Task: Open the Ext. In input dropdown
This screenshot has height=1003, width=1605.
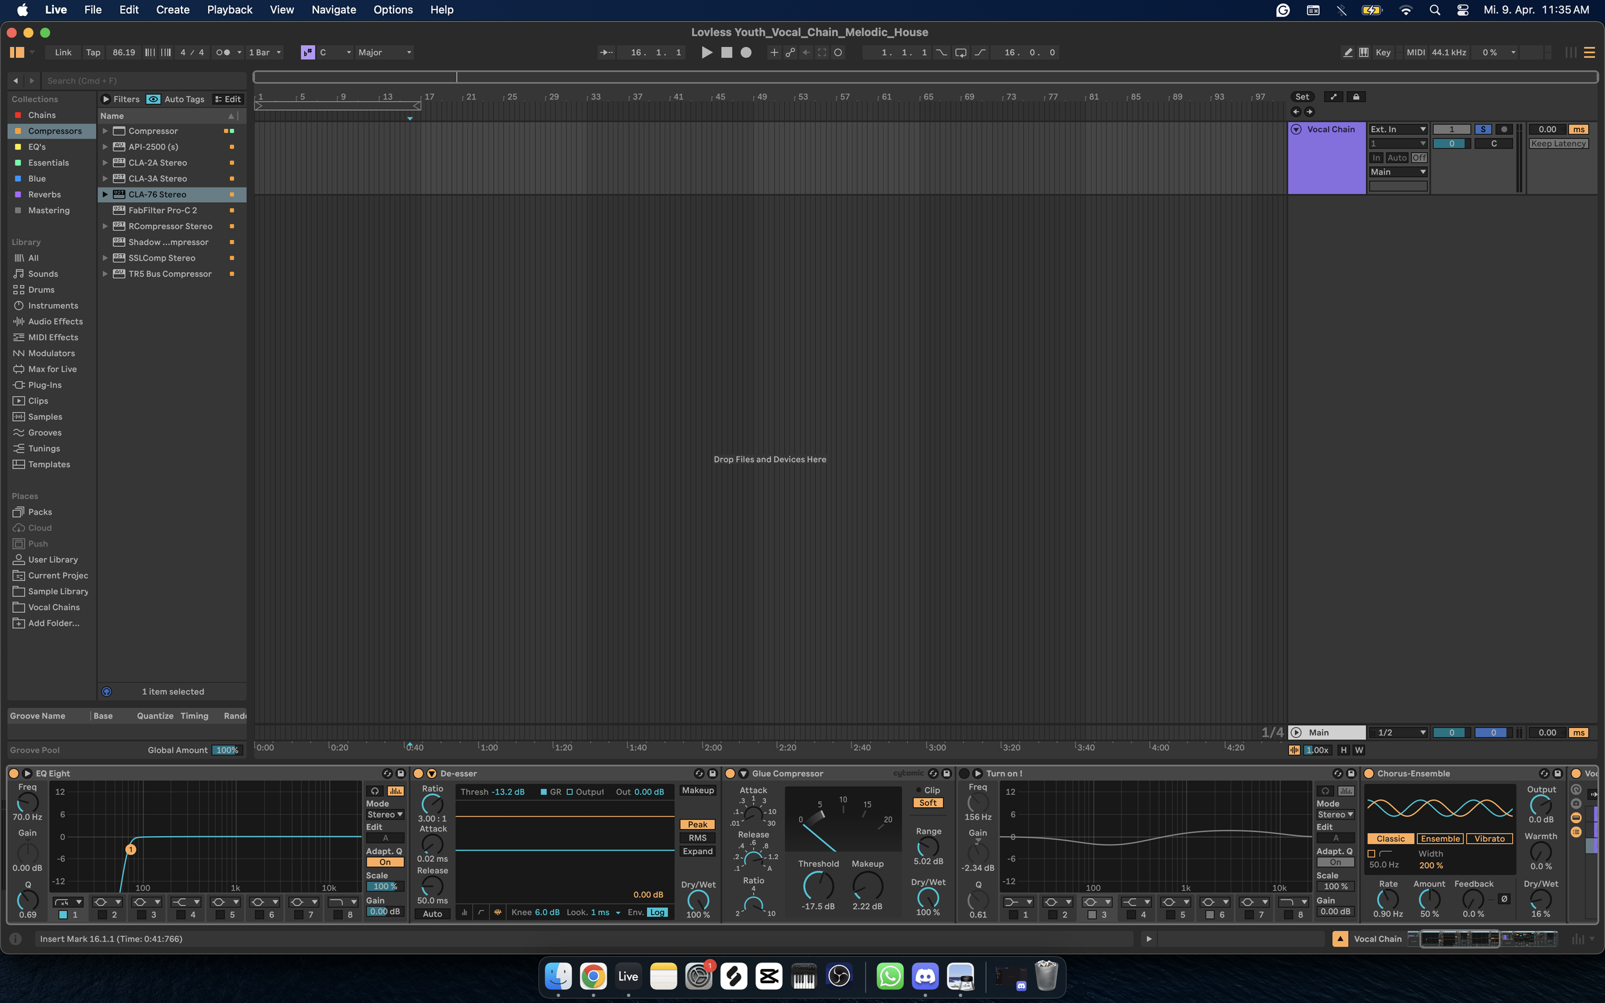Action: click(x=1398, y=130)
